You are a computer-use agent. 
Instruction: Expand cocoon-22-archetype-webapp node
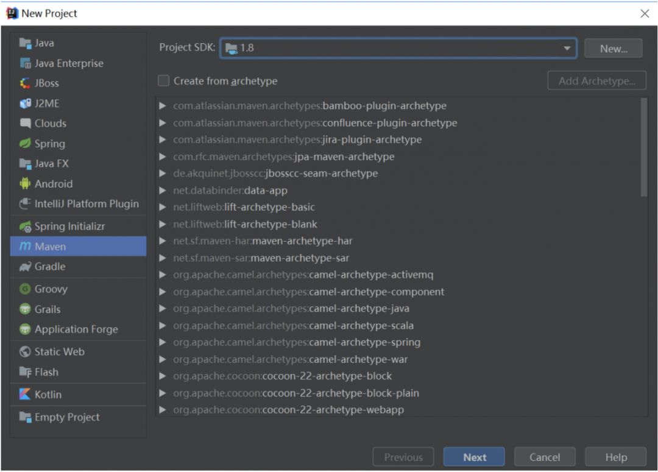coord(163,410)
